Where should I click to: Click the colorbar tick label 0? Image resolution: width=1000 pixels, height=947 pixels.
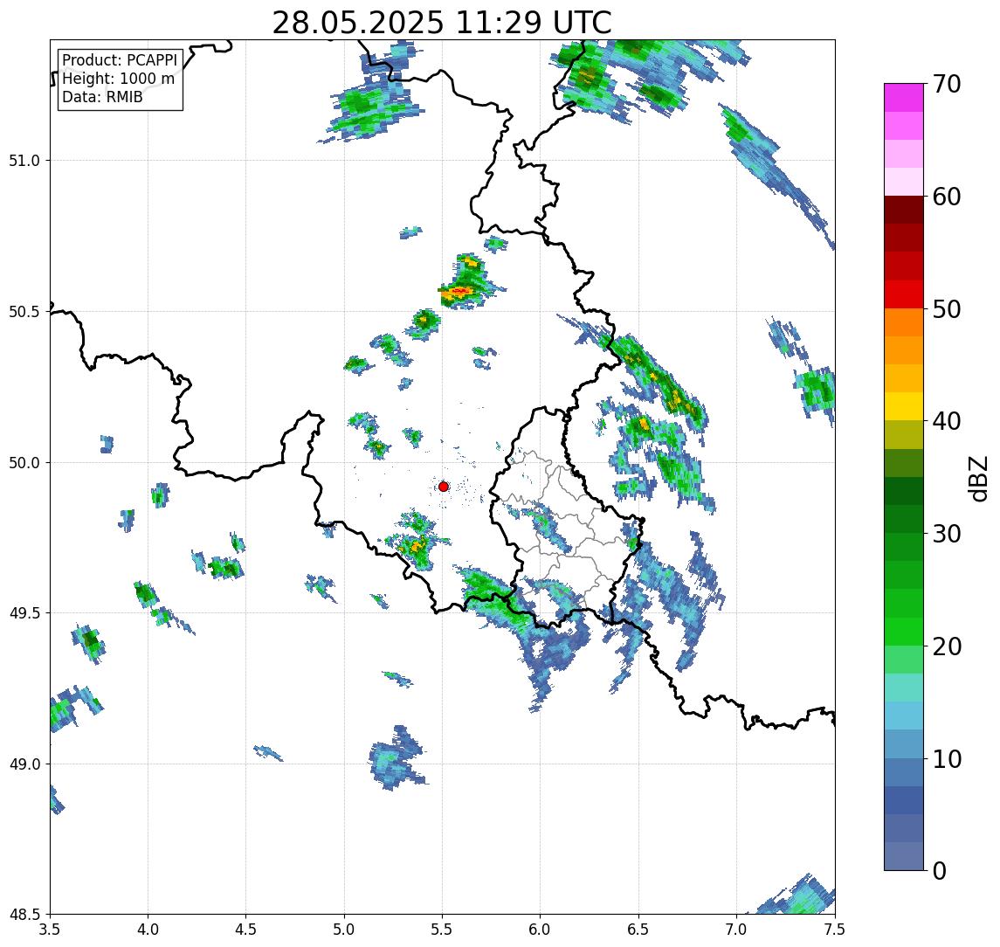pyautogui.click(x=940, y=870)
